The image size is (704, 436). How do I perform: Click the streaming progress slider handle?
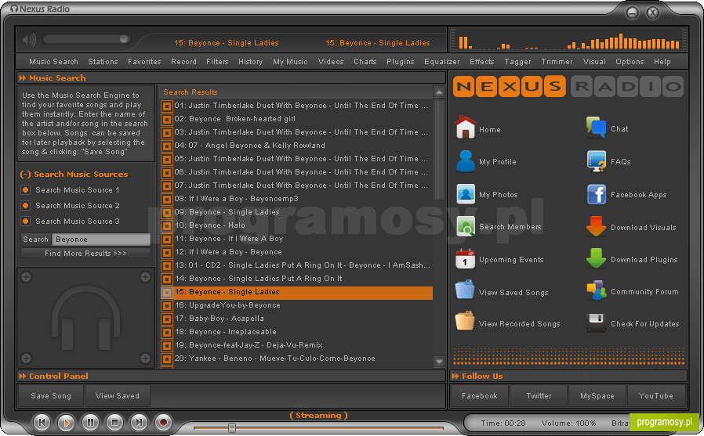point(232,427)
